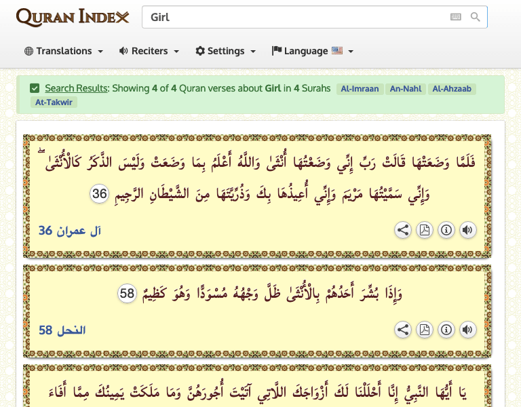Image resolution: width=521 pixels, height=407 pixels.
Task: Share verse 36 of Al-Imran
Action: tap(403, 230)
